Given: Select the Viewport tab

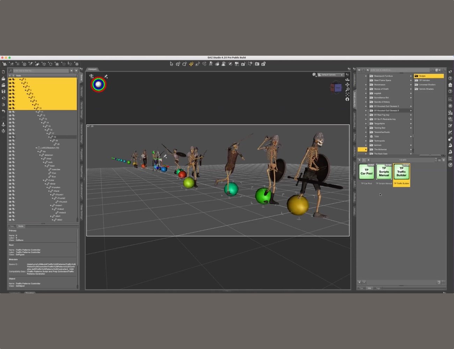Looking at the screenshot, I should [92, 69].
